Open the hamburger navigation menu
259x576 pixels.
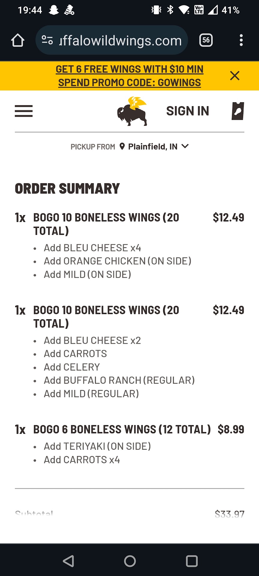(24, 111)
